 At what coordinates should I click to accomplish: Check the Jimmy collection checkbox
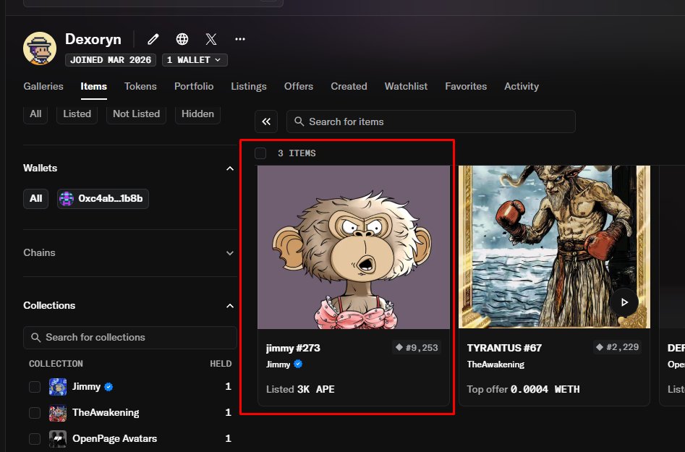(35, 387)
